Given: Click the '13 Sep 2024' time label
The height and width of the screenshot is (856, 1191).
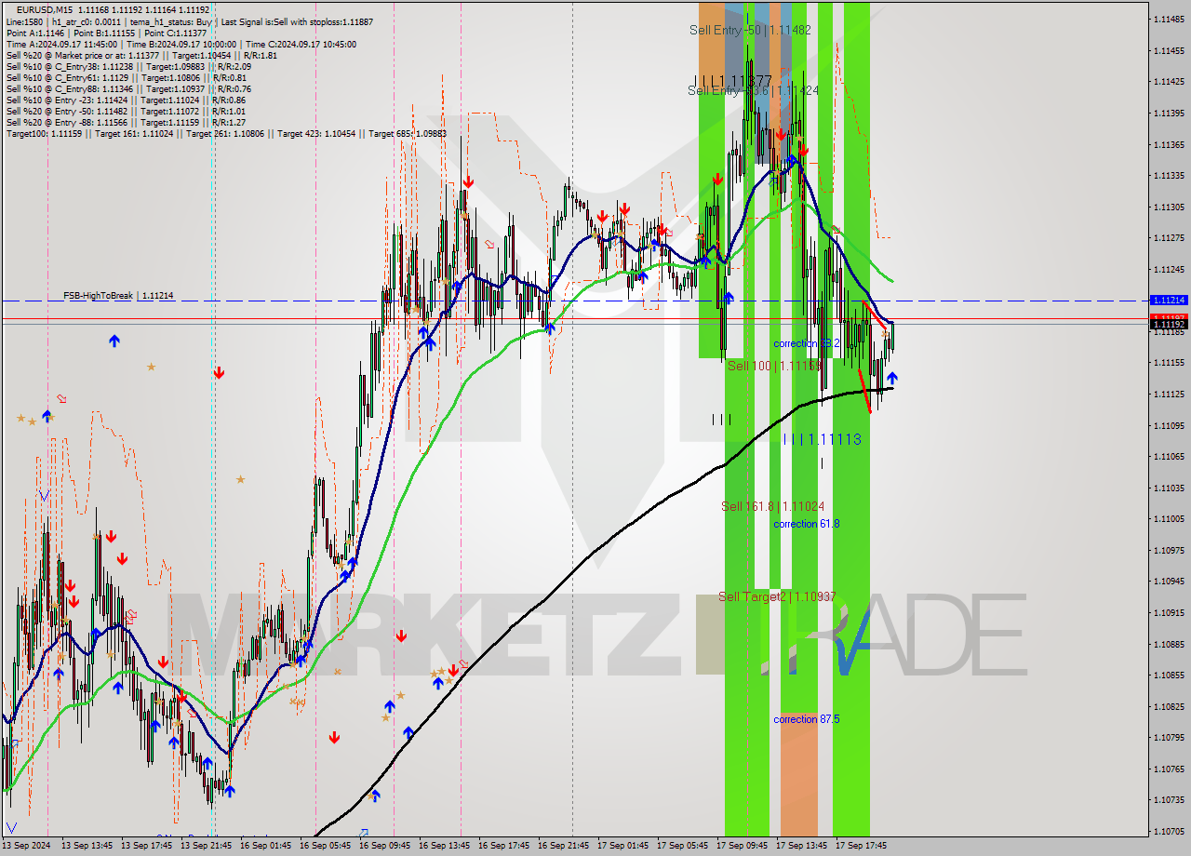Looking at the screenshot, I should coord(27,846).
